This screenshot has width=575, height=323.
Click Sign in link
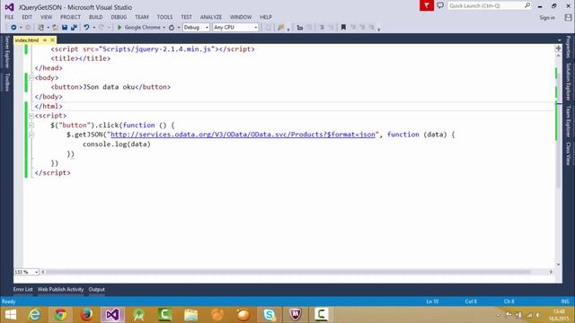coord(547,18)
